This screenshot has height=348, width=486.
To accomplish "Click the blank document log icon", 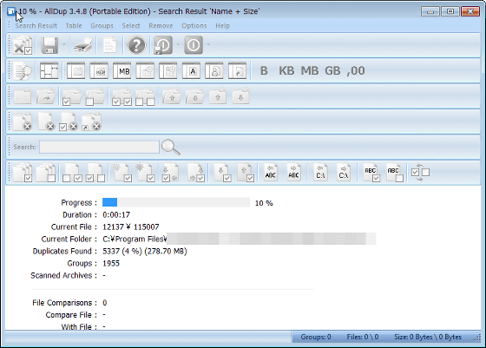I will 109,45.
